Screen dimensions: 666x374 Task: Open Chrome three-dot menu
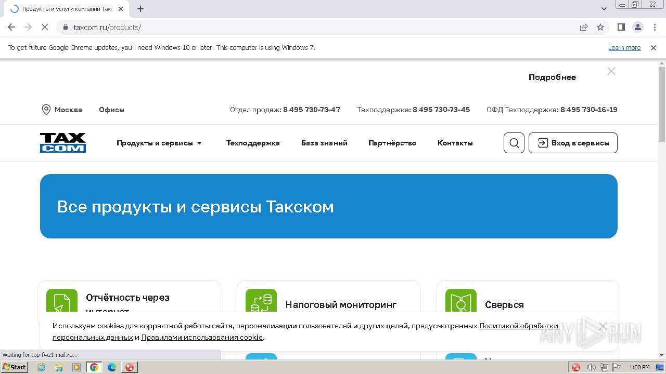click(654, 27)
